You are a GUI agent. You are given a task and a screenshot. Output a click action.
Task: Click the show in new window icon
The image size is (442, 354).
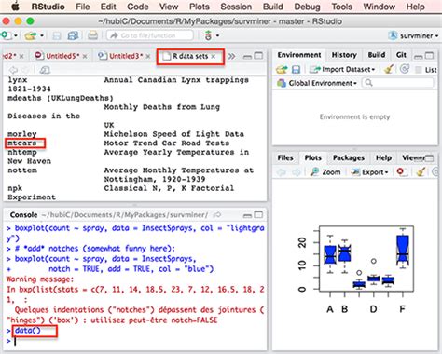45,70
